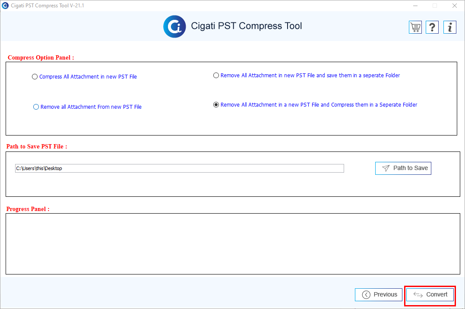465x309 pixels.
Task: Open the shopping cart purchase icon
Action: click(x=415, y=27)
